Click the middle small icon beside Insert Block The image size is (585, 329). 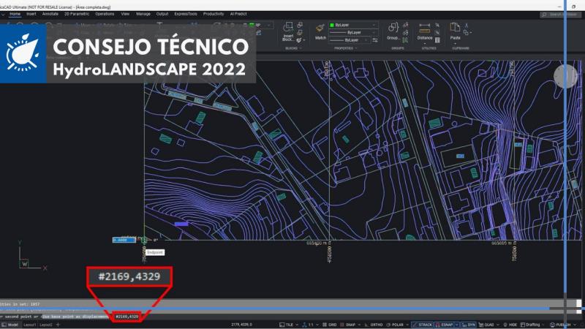coord(300,32)
